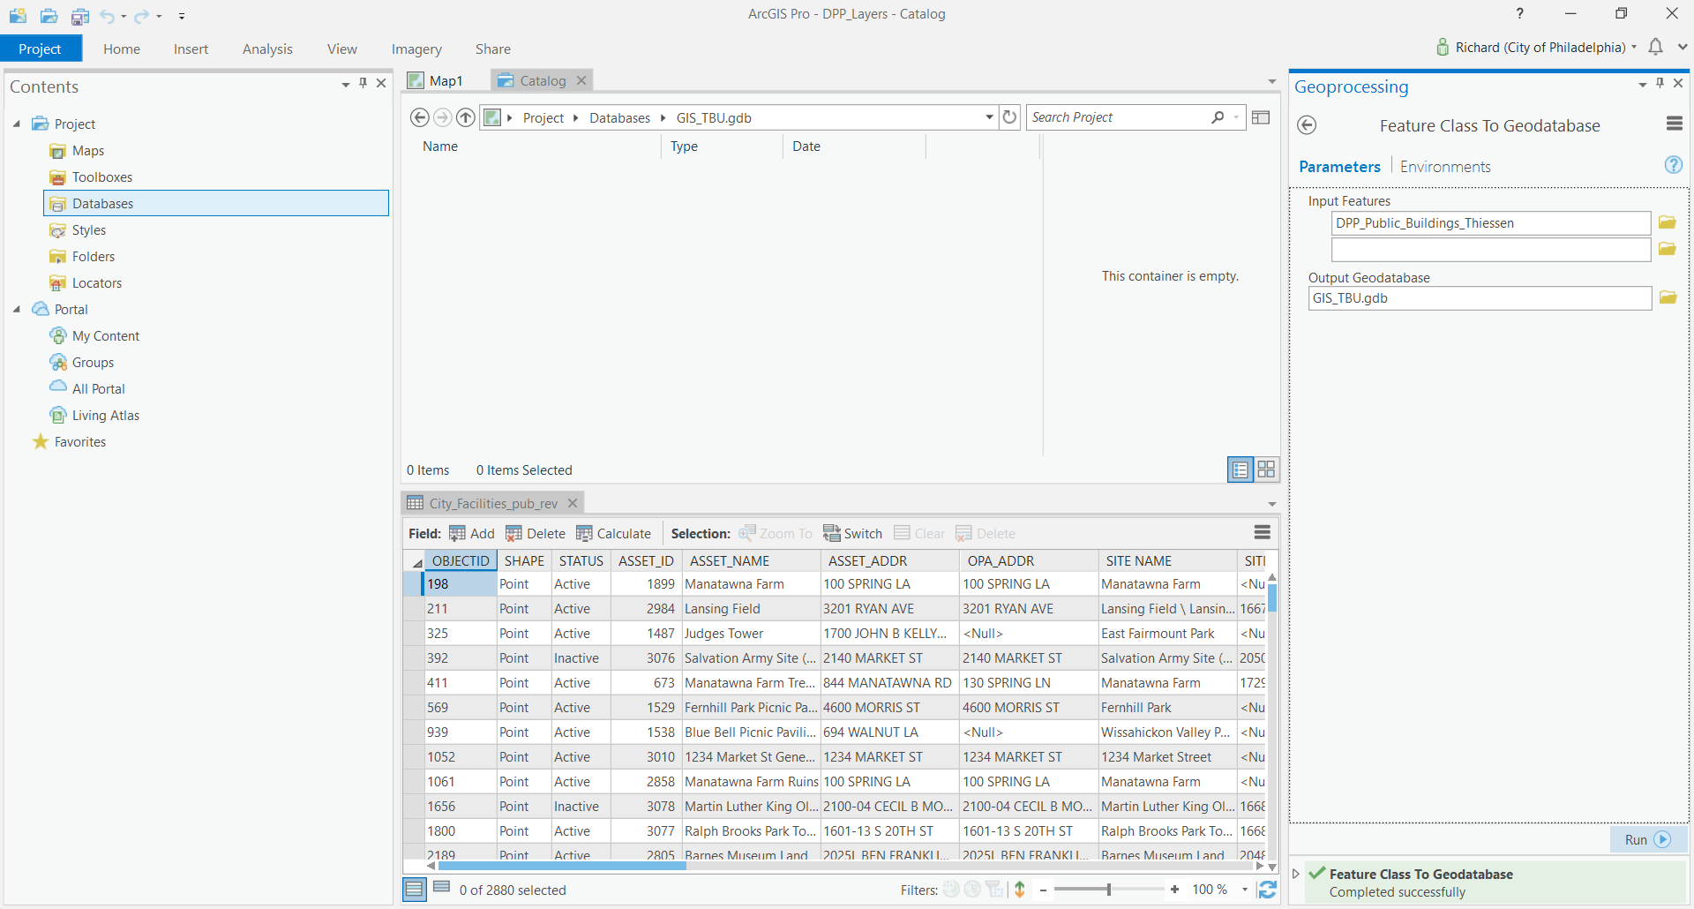This screenshot has height=909, width=1694.
Task: Click the Save Project icon
Action: point(79,15)
